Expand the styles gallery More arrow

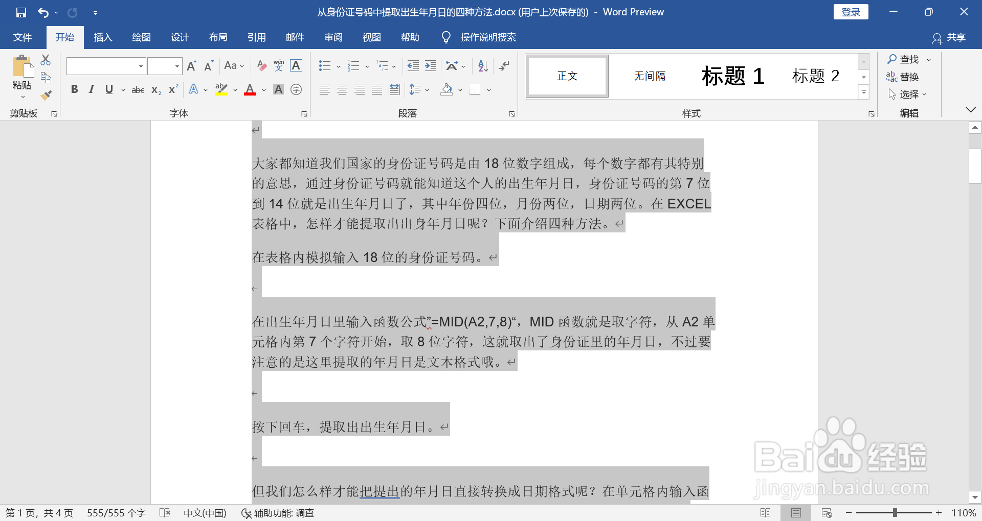864,92
